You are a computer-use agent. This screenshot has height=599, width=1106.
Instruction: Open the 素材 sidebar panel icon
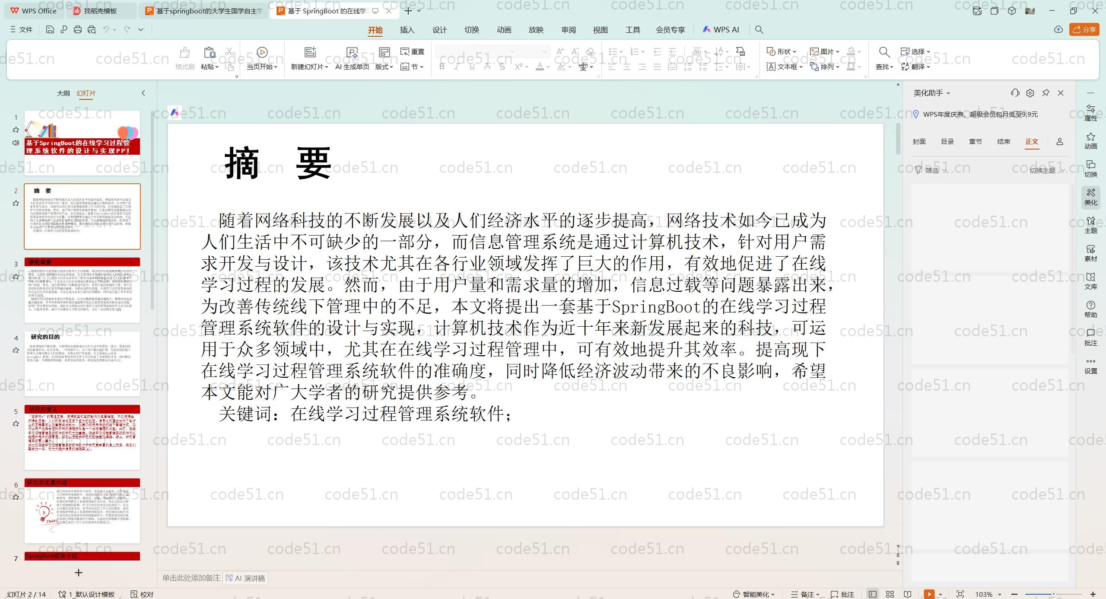pos(1090,253)
